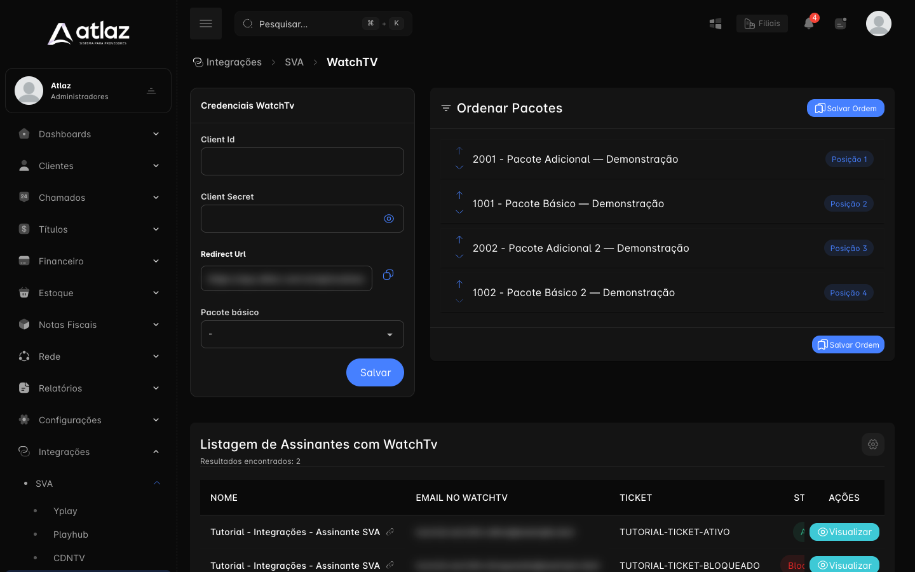Show Client Secret using the eye icon
Screen dimensions: 915x572
point(389,219)
